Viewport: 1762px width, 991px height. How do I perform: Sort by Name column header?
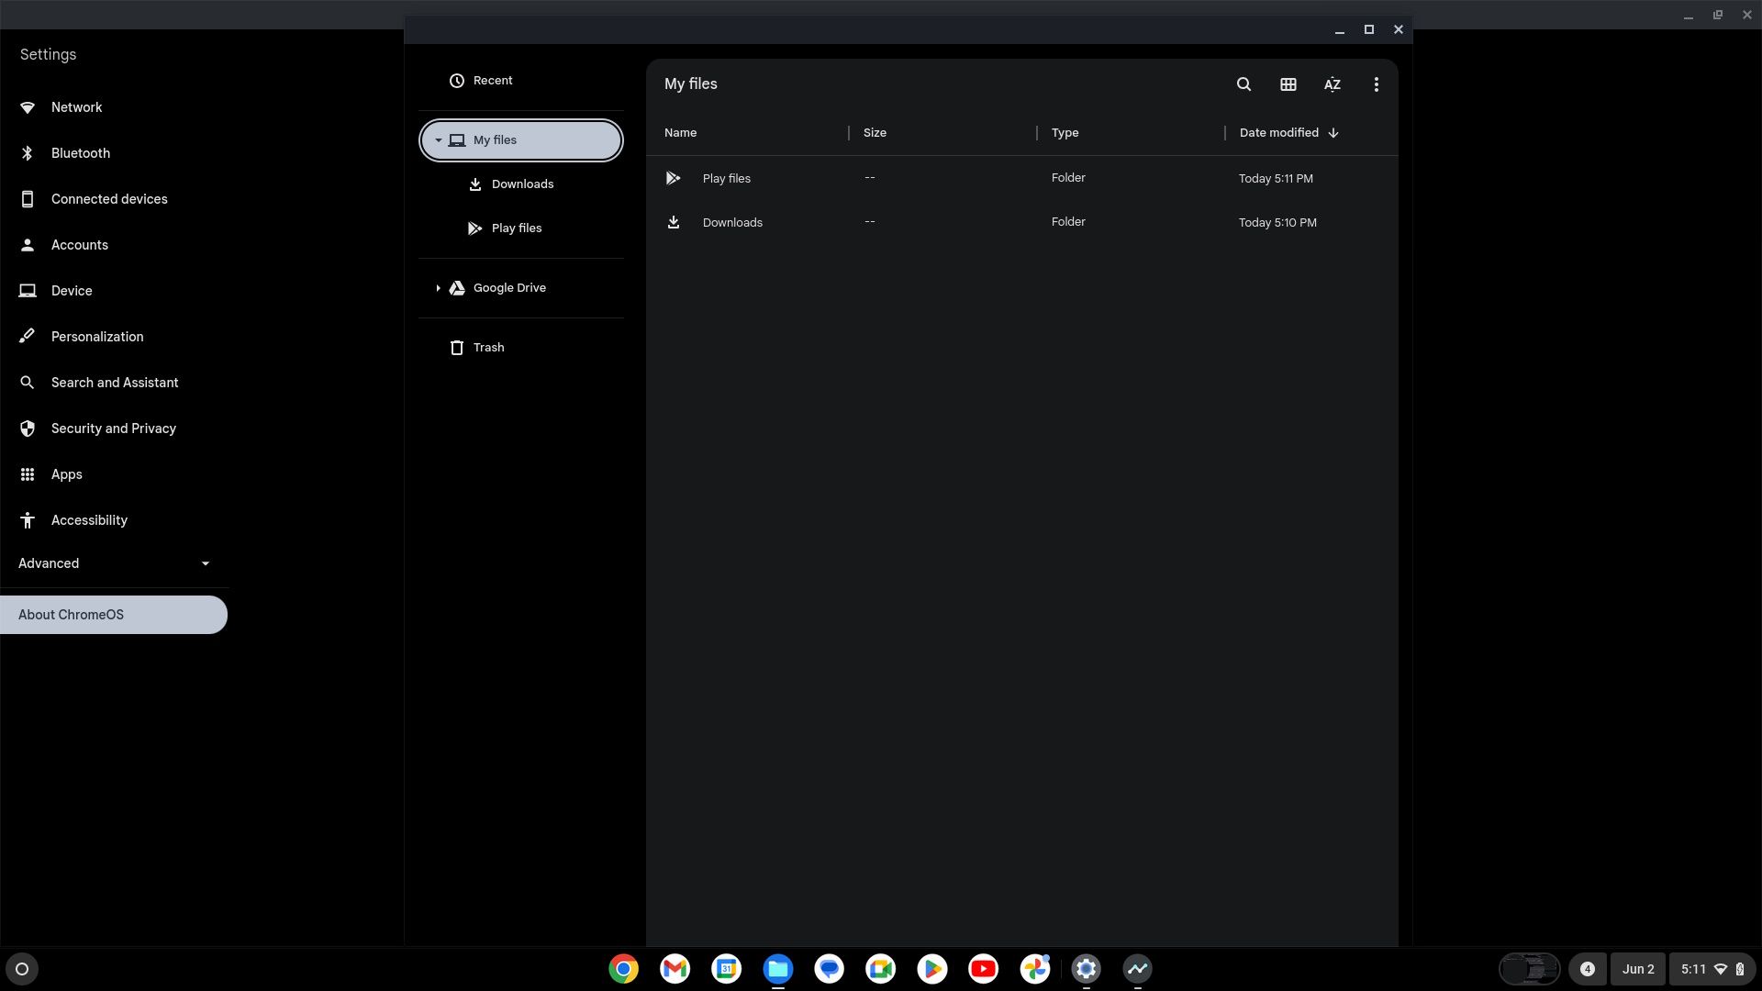[x=680, y=133]
